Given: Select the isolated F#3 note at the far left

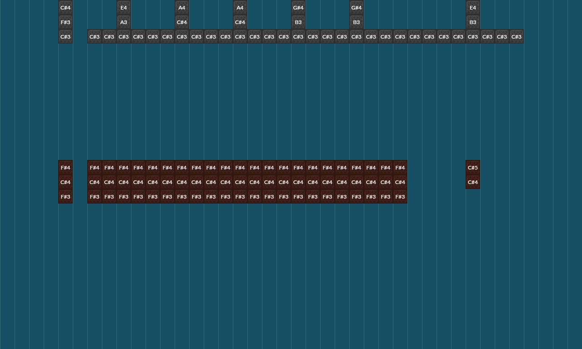Looking at the screenshot, I should pyautogui.click(x=65, y=196).
